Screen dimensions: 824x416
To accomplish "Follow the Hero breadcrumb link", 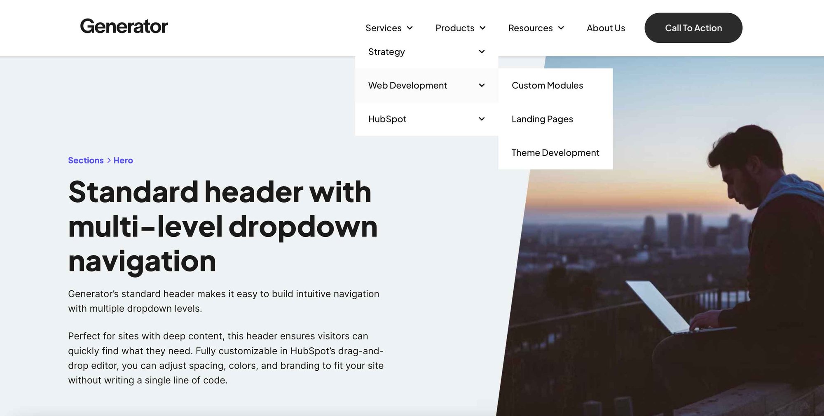I will [123, 160].
